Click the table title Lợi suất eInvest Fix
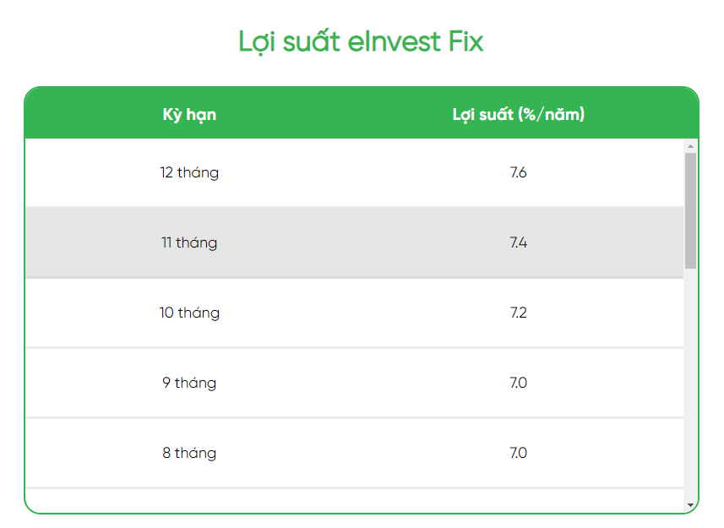Screen dimensions: 724x528 pos(362,41)
